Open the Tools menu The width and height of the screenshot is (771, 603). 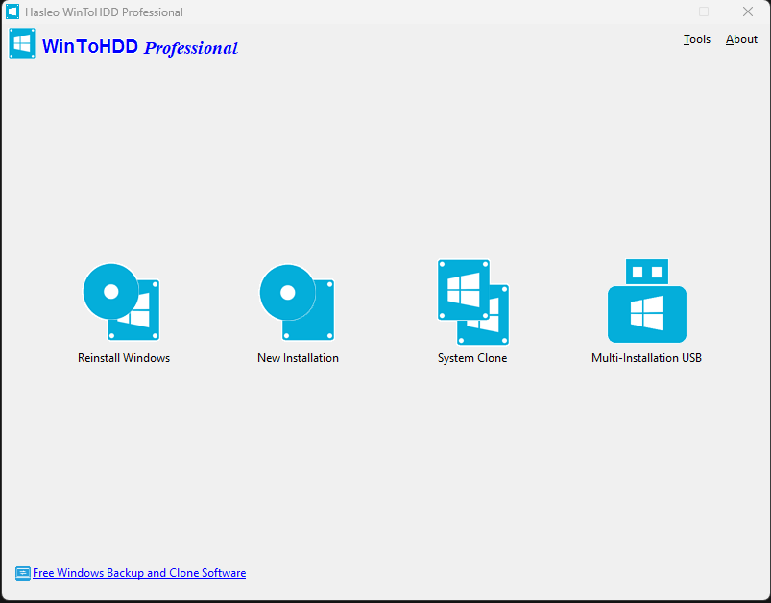(x=697, y=39)
